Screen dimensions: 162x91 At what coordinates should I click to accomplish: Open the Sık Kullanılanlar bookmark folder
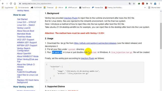click(x=22, y=8)
